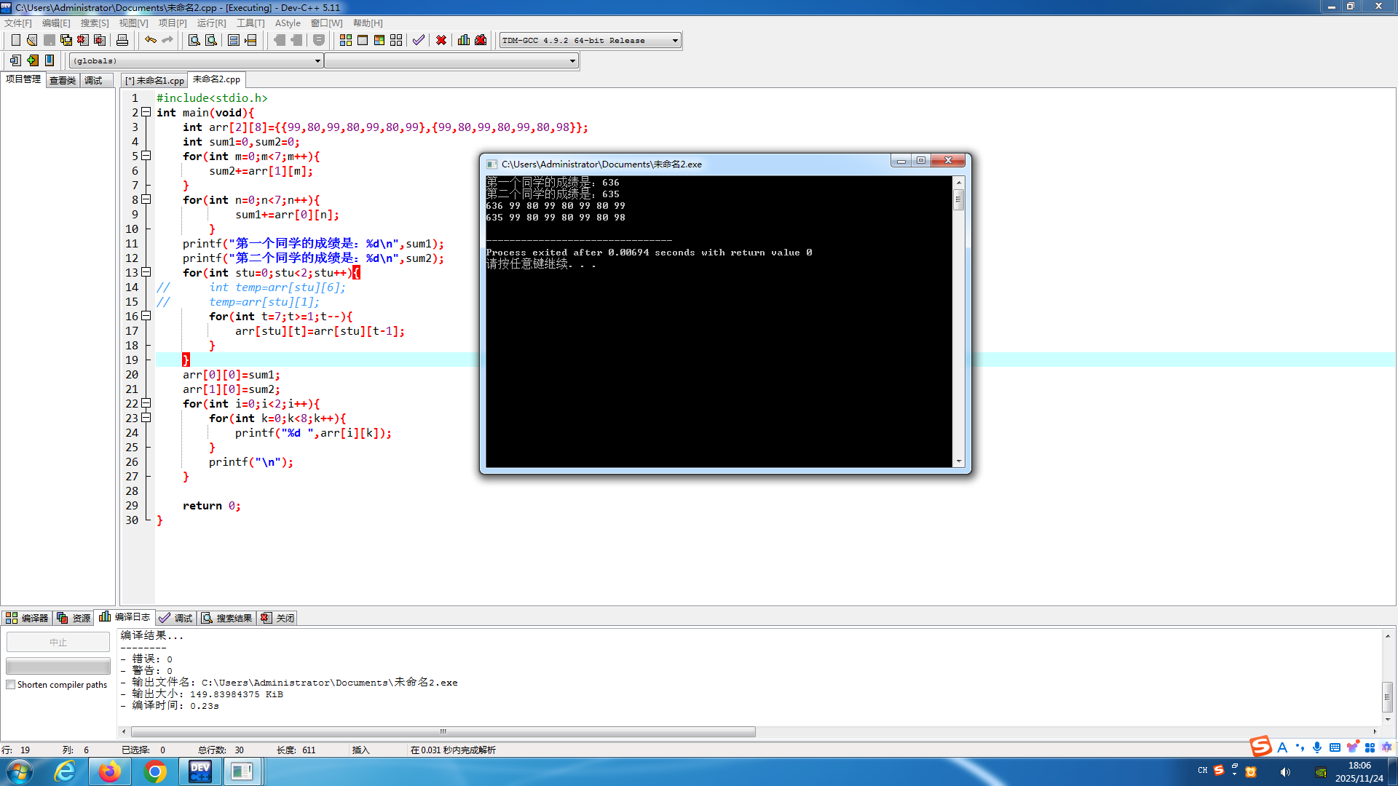
Task: Click the New file toolbar icon
Action: click(15, 40)
